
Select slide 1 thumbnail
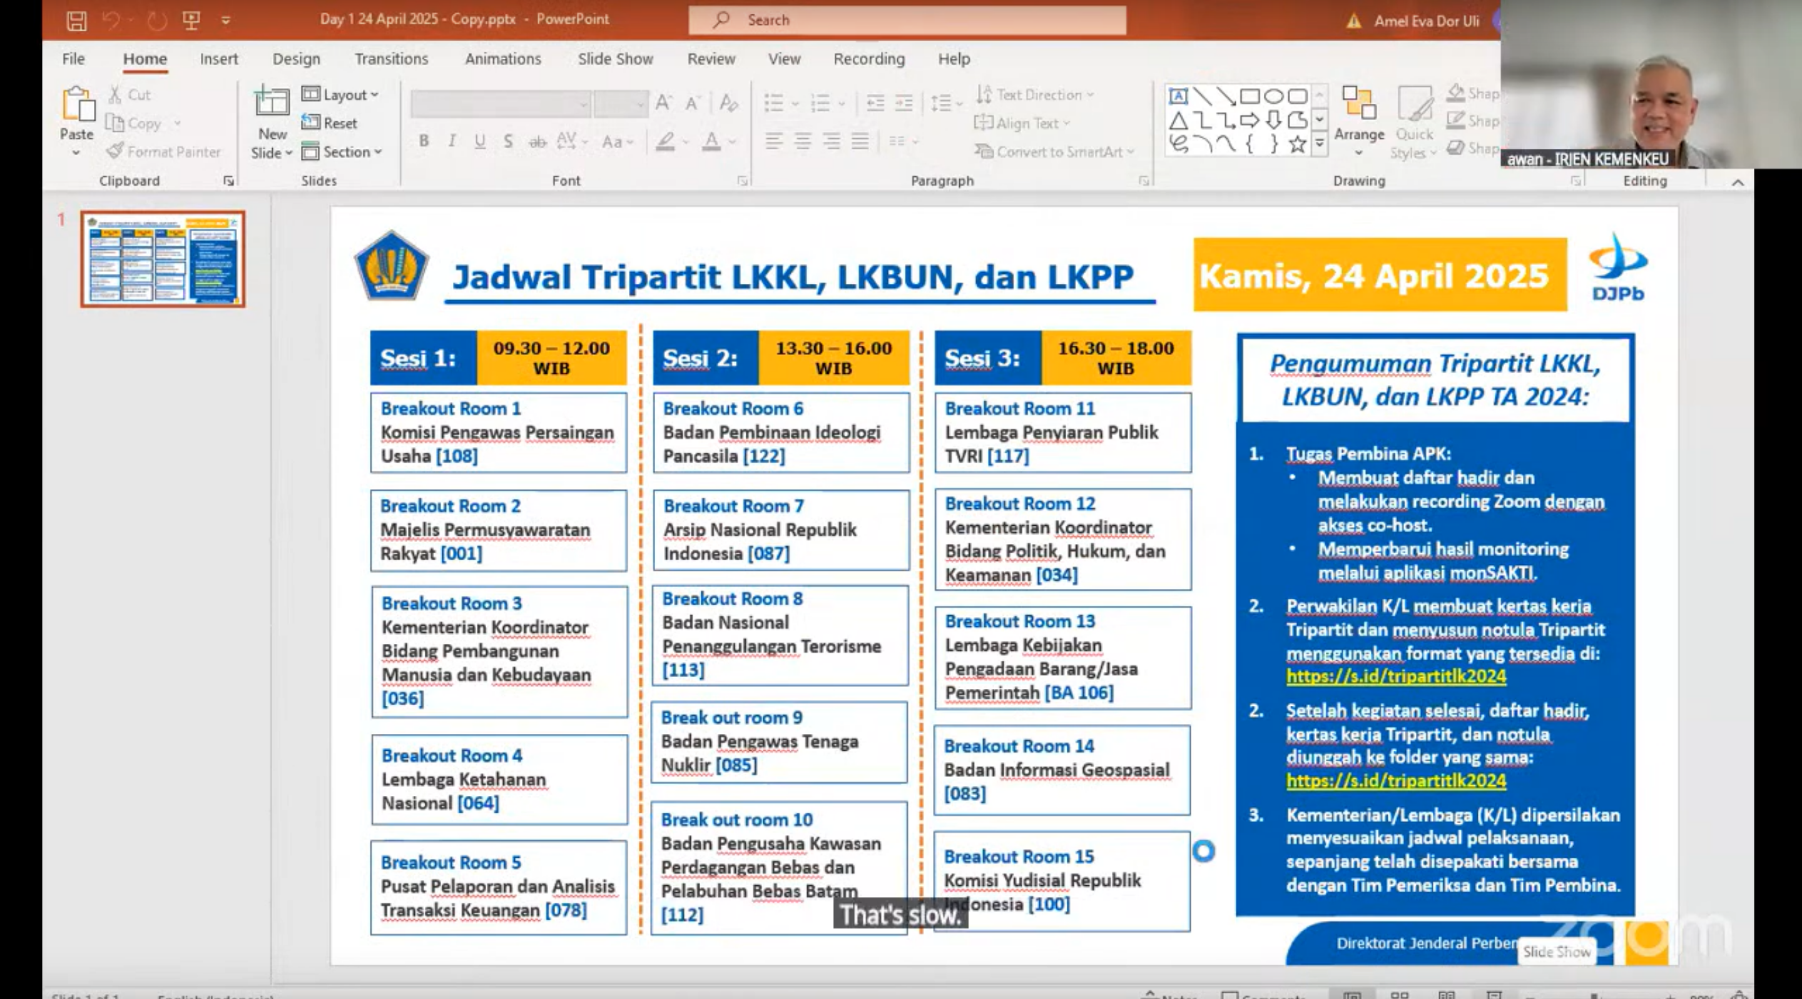[x=163, y=259]
